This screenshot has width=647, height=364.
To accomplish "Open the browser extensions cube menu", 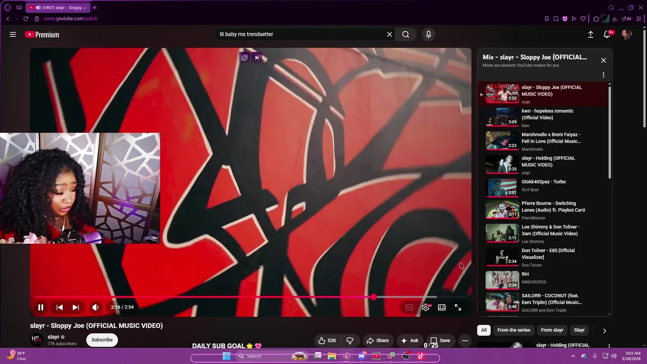I will click(596, 19).
